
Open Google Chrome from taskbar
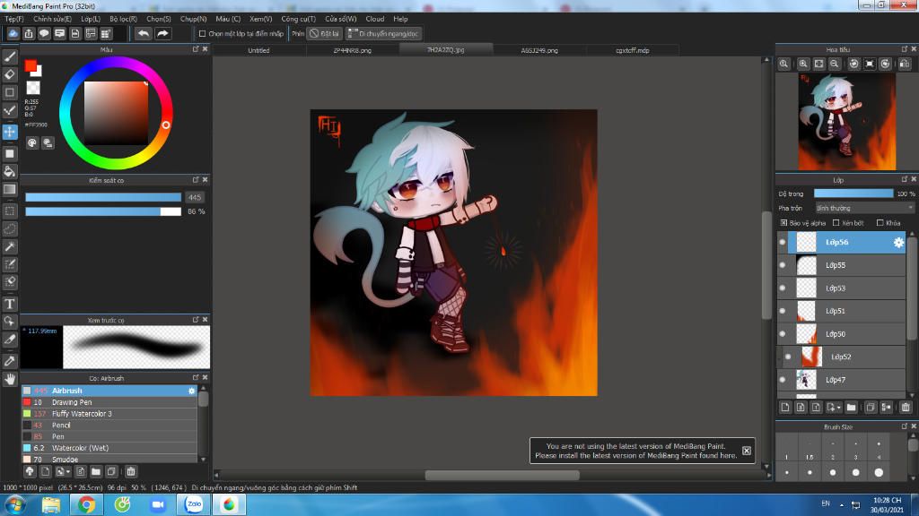[x=86, y=504]
